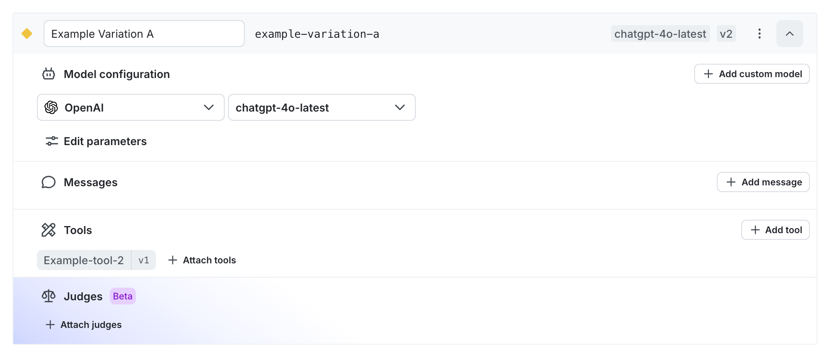Viewport: 830px width, 364px height.
Task: Click the v2 version badge
Action: pos(726,34)
